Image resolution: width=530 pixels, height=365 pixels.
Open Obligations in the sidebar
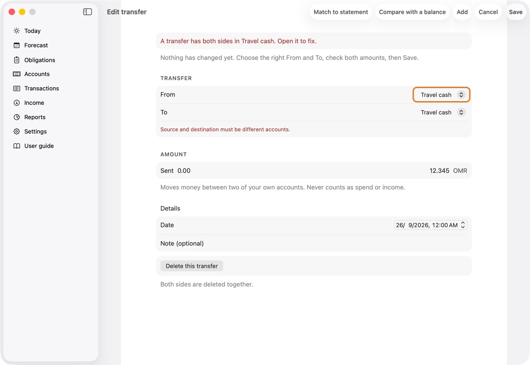tap(40, 60)
